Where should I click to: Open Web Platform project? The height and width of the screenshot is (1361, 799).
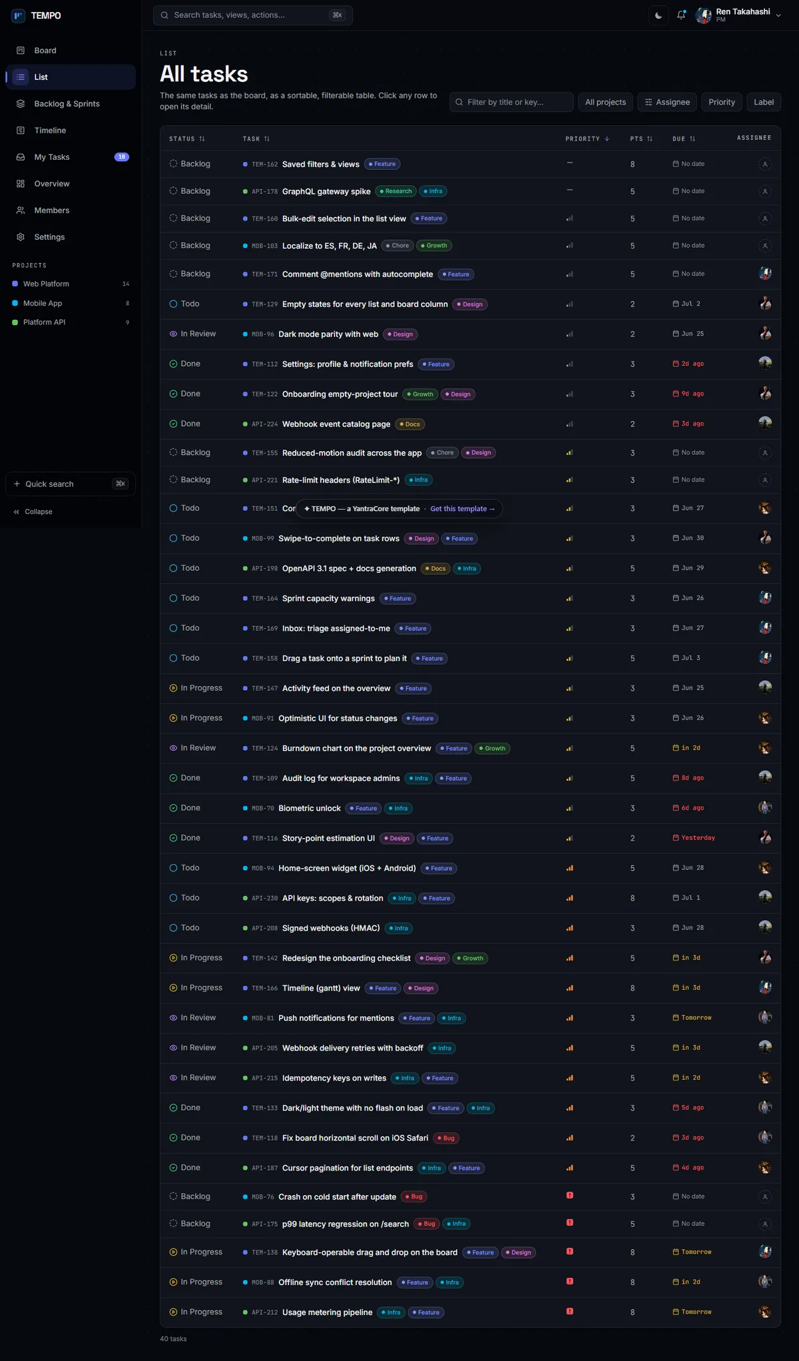71,284
